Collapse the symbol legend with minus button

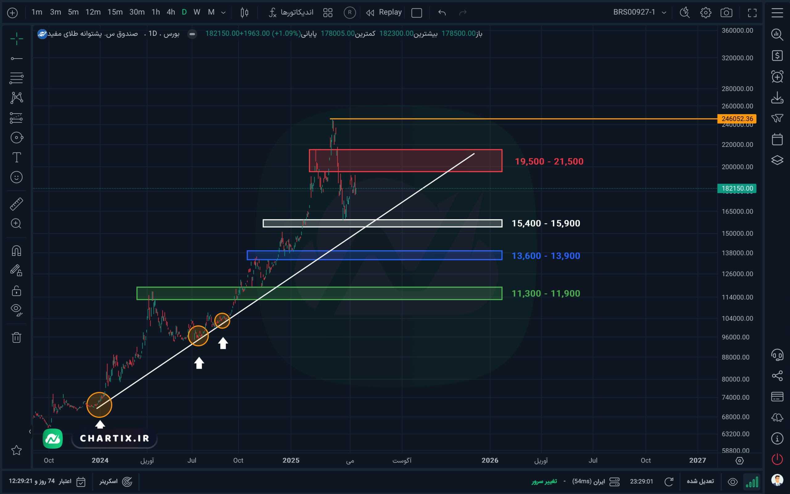click(x=192, y=34)
